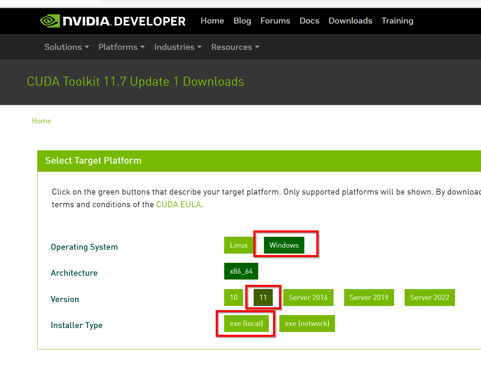Click the Home breadcrumb link
This screenshot has width=481, height=366.
[x=42, y=121]
